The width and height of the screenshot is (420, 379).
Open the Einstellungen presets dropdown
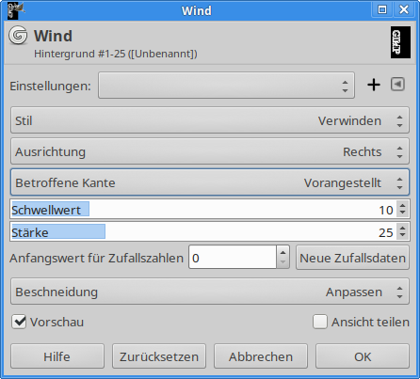tap(226, 86)
